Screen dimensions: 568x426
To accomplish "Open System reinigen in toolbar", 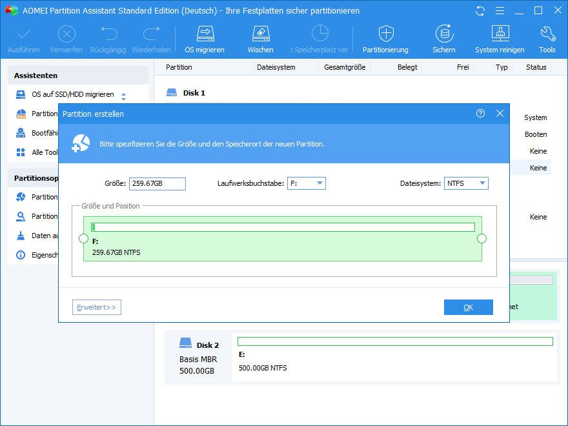I will 500,34.
